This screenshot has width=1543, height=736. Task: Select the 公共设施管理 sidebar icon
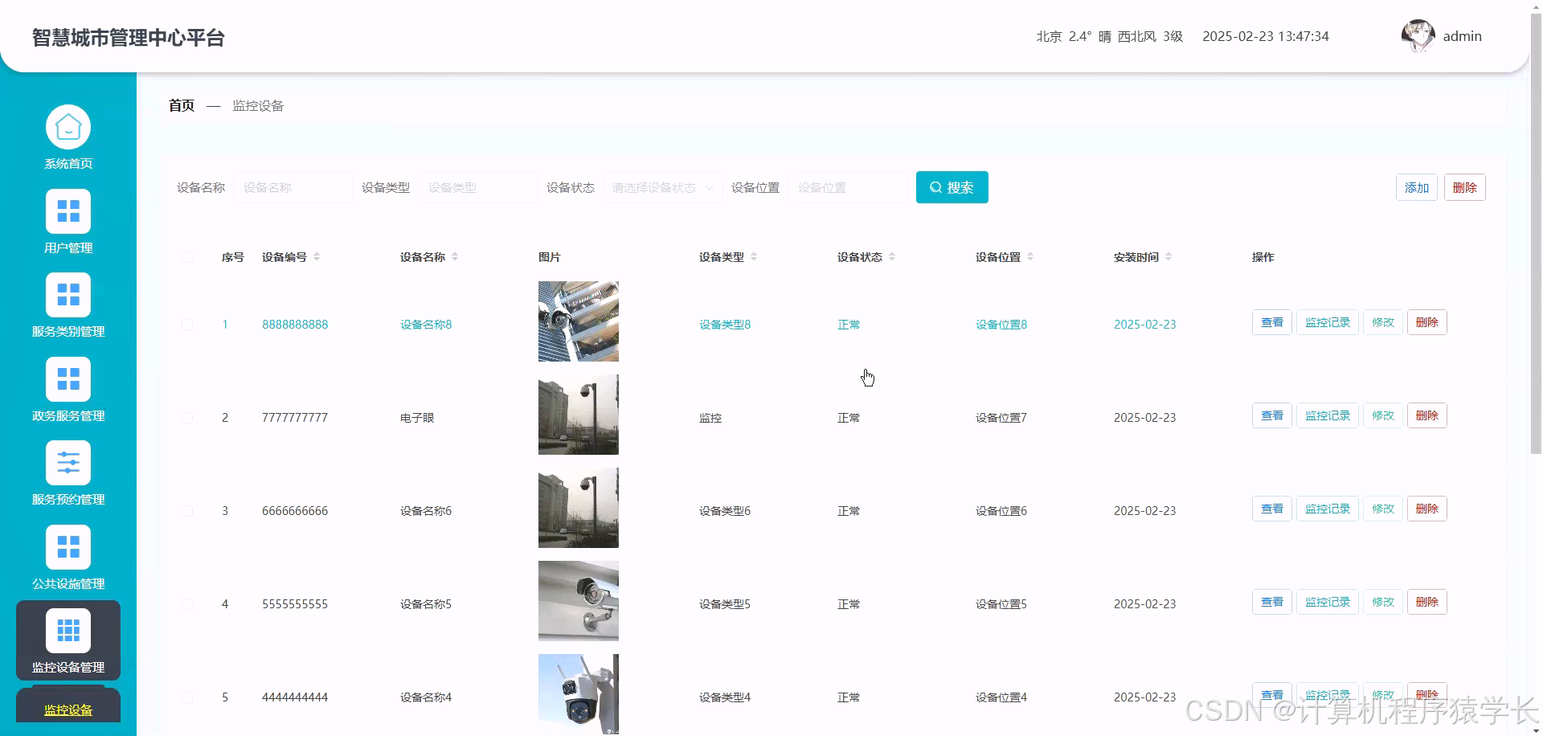[x=68, y=546]
